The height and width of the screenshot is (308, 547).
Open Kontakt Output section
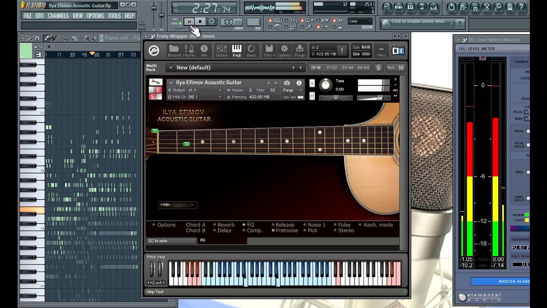tap(222, 50)
